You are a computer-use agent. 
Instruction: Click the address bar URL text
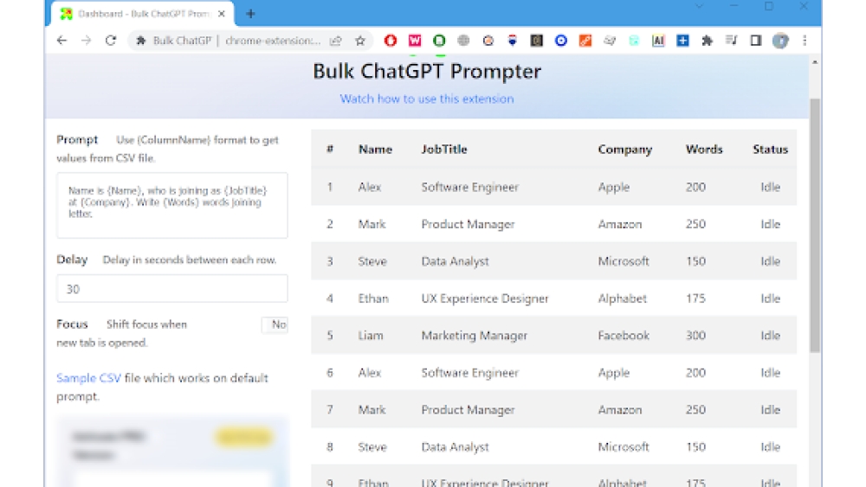[273, 41]
